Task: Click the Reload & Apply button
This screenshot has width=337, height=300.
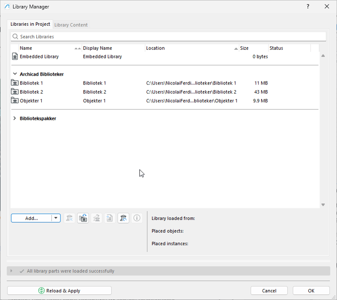Action: [x=59, y=290]
